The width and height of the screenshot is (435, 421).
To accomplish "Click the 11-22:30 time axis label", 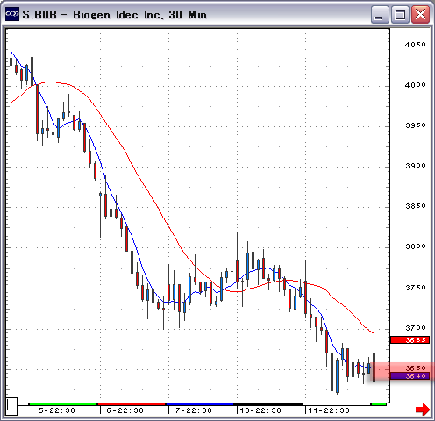I will [x=329, y=410].
